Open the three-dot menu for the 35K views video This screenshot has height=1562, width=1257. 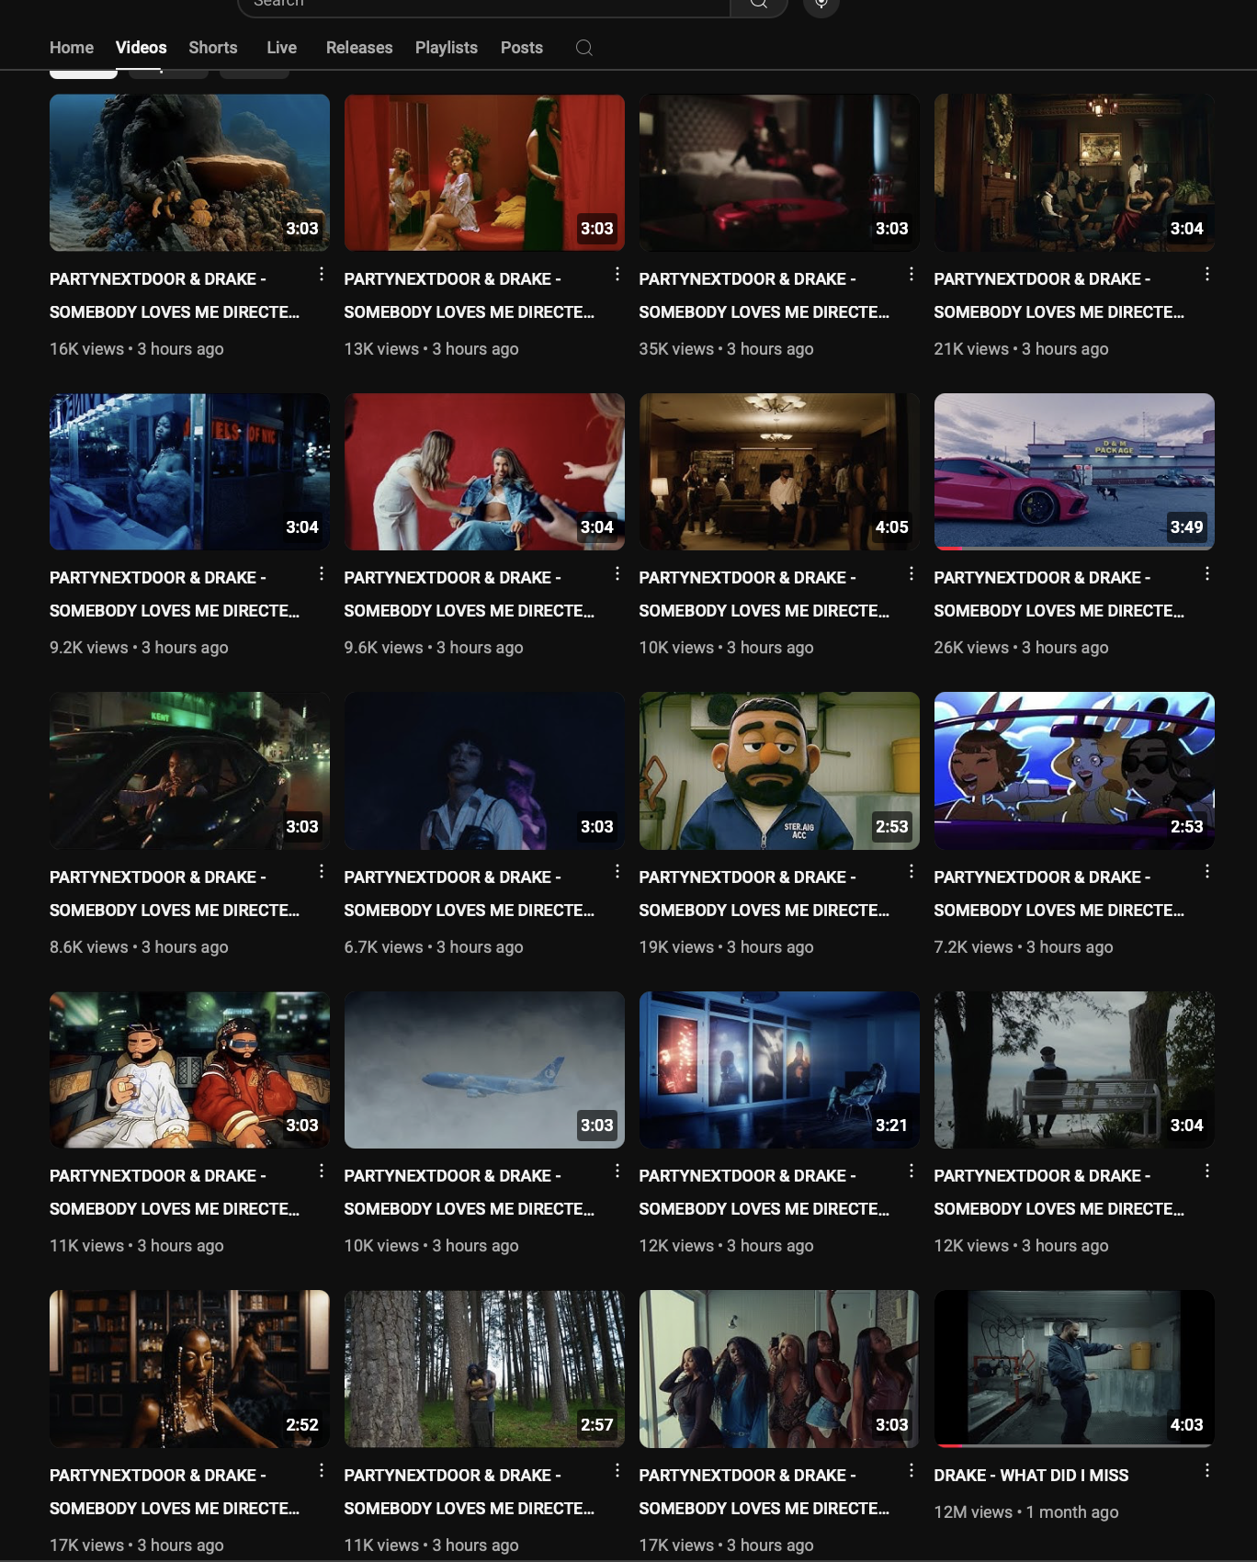911,274
